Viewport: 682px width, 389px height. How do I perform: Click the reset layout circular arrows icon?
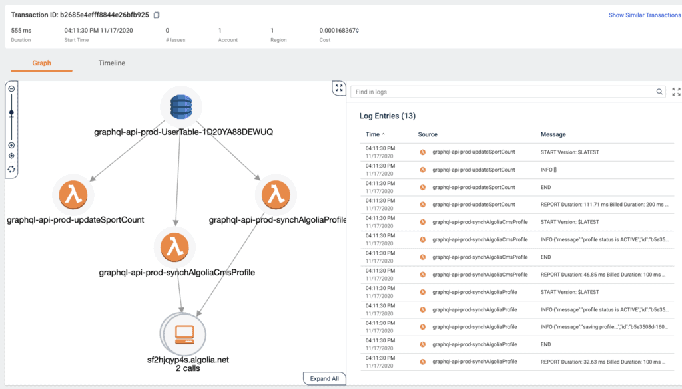(11, 169)
